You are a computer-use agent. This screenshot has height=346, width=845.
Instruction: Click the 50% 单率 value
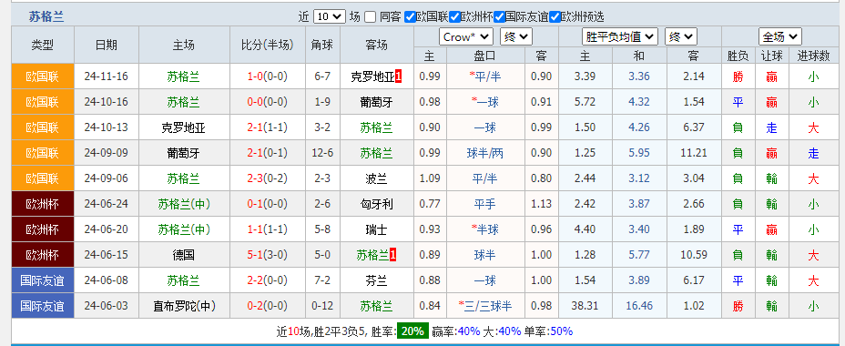click(x=561, y=331)
